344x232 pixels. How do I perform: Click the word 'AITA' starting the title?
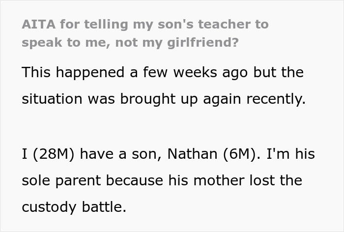pyautogui.click(x=36, y=25)
